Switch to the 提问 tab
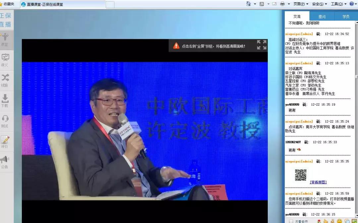358x223 pixels. coord(322,16)
